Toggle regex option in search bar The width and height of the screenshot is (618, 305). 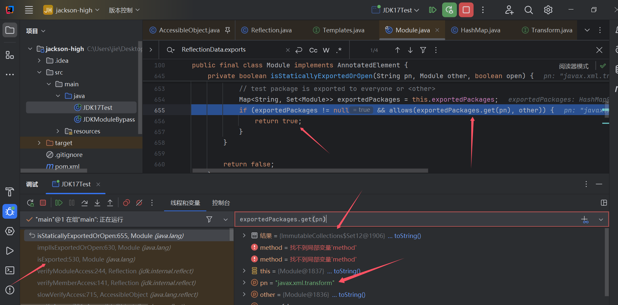(x=339, y=50)
